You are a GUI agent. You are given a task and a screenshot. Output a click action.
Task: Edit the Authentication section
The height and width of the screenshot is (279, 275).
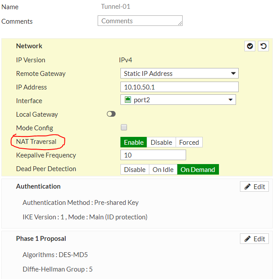tap(254, 186)
